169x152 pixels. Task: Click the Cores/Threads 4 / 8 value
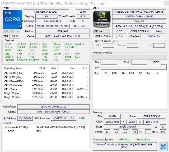pyautogui.click(x=83, y=16)
